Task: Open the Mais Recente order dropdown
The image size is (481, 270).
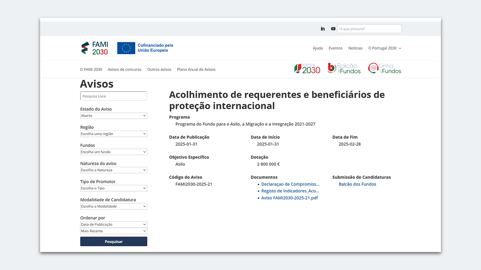Action: click(x=113, y=231)
